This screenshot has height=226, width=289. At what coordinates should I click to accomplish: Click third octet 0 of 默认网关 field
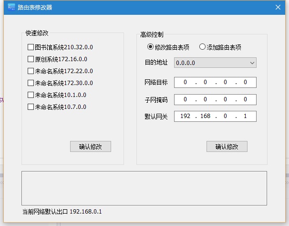[x=225, y=116]
